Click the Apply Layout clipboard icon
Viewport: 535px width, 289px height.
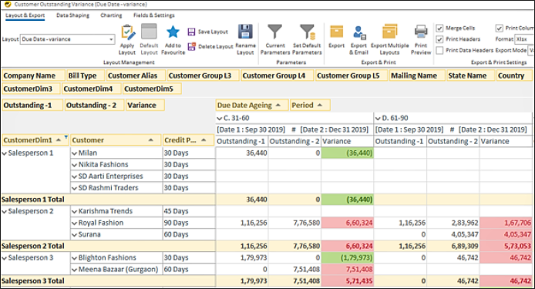(x=128, y=32)
